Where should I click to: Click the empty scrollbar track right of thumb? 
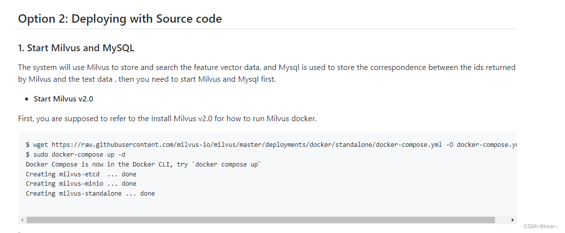click(x=502, y=220)
